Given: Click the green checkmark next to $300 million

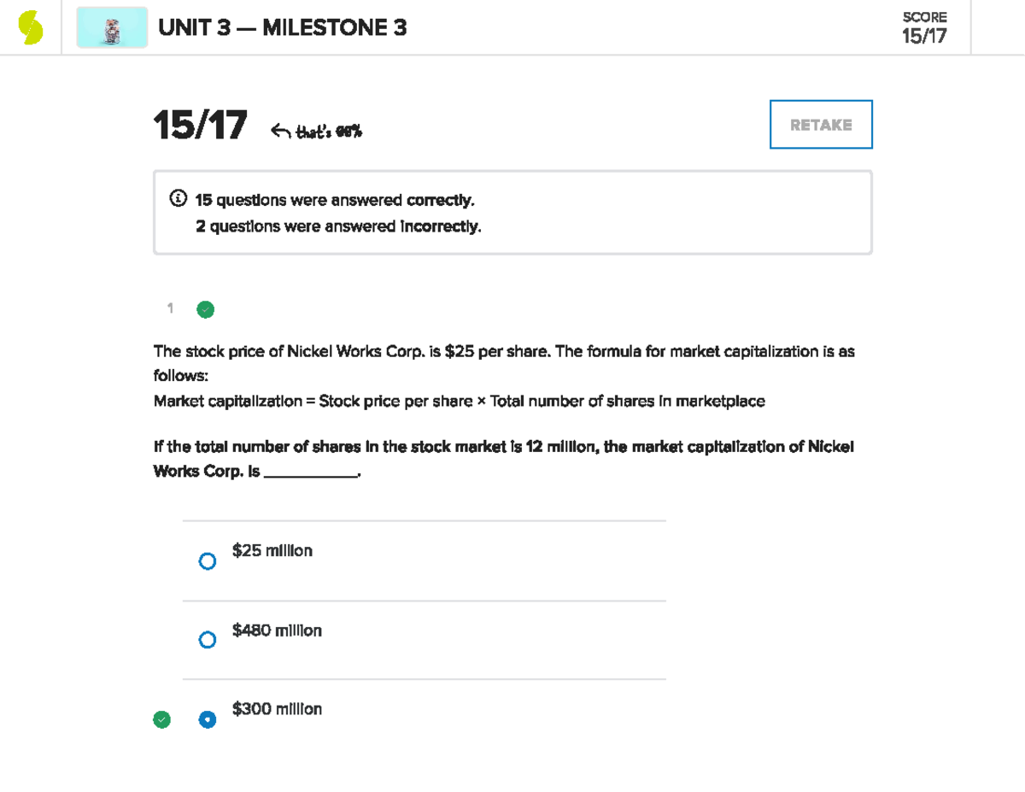Looking at the screenshot, I should (162, 719).
